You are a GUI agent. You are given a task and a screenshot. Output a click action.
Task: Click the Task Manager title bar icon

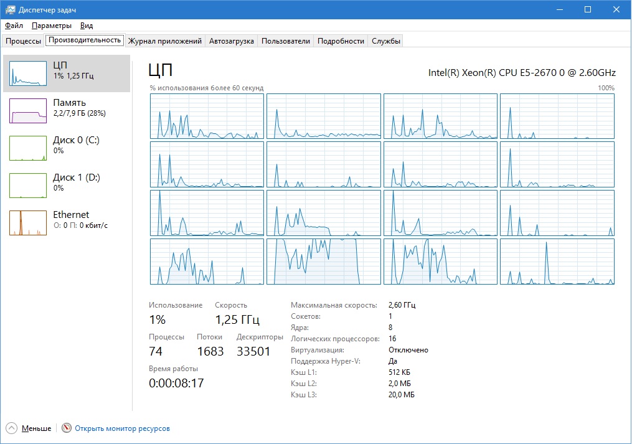10,10
